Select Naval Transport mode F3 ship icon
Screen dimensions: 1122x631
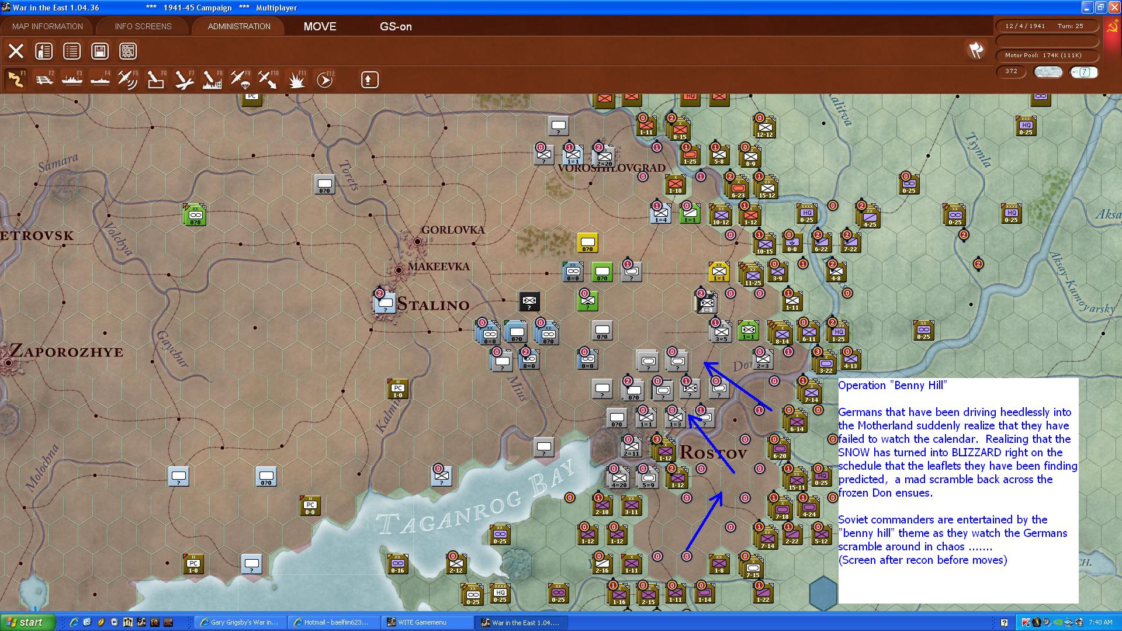click(72, 79)
